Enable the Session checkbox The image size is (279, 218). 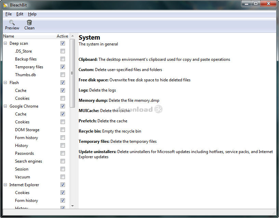click(63, 169)
